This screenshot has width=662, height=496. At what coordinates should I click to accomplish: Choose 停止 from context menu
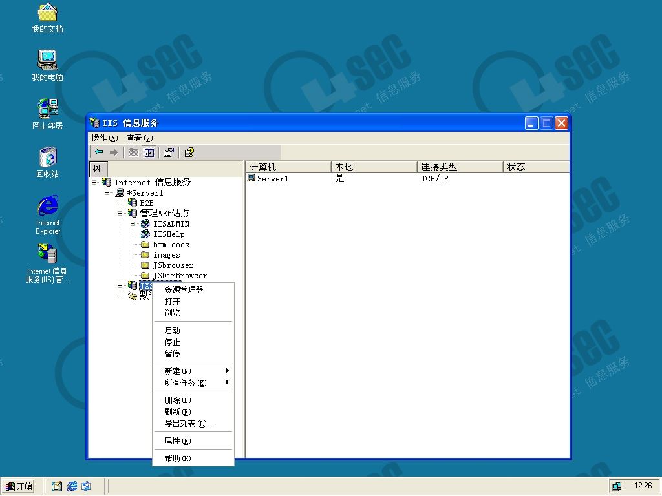click(193, 342)
